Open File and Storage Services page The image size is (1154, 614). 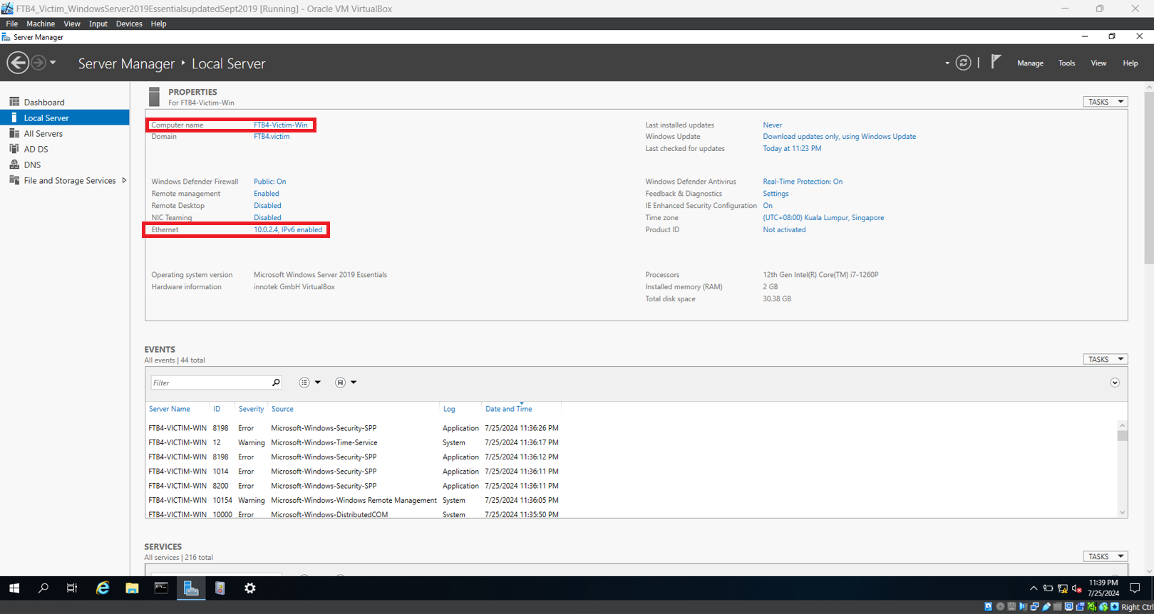(70, 180)
